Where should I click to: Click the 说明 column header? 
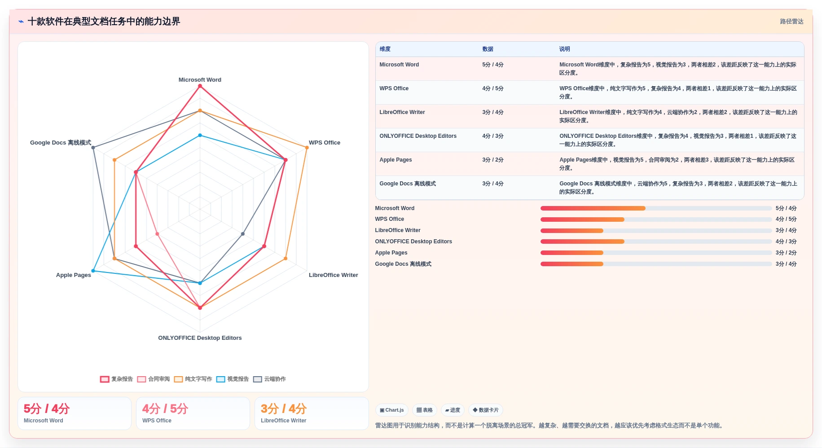(x=565, y=49)
